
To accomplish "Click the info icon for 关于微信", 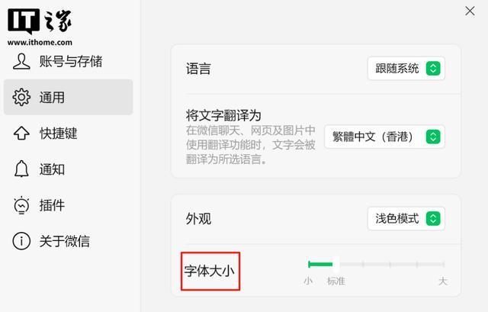I will (21, 241).
